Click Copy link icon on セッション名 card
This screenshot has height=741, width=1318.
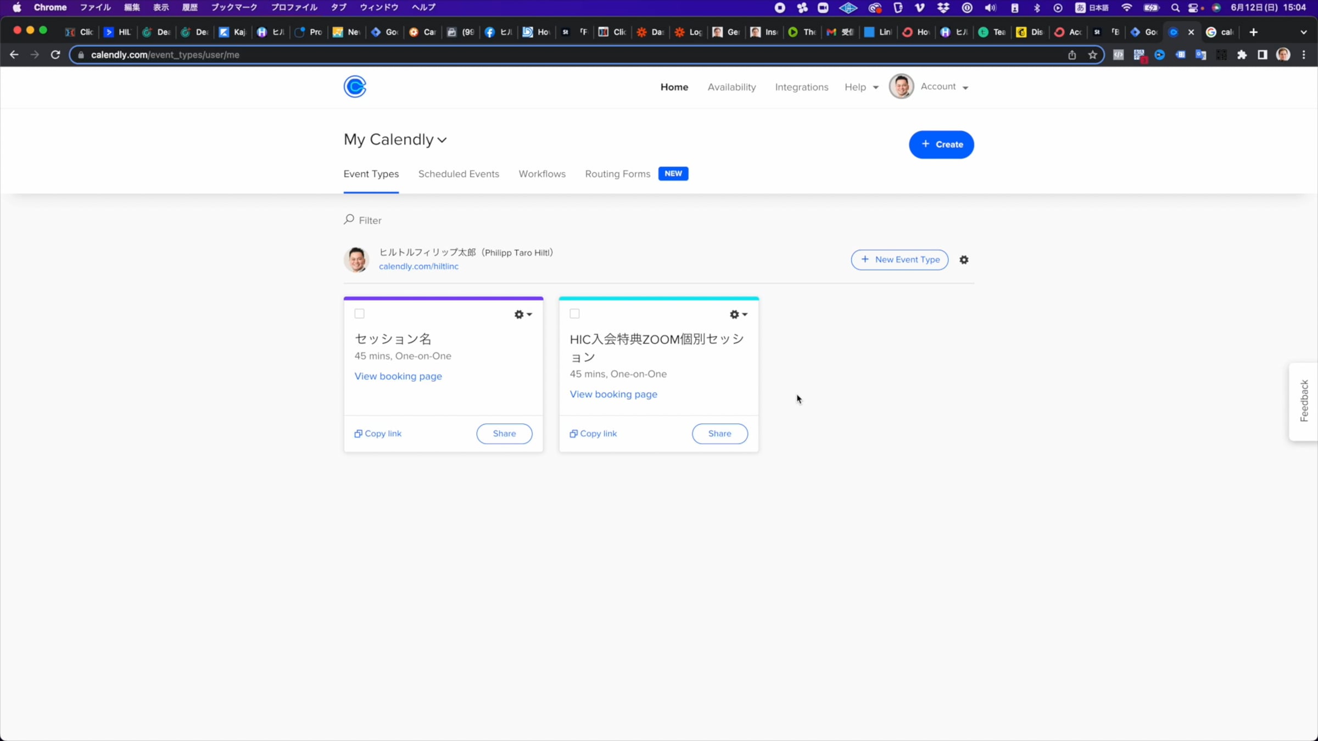point(358,434)
